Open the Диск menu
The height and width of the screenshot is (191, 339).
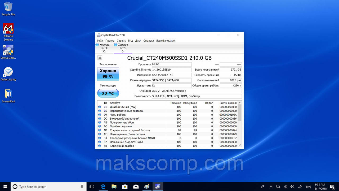coord(138,41)
